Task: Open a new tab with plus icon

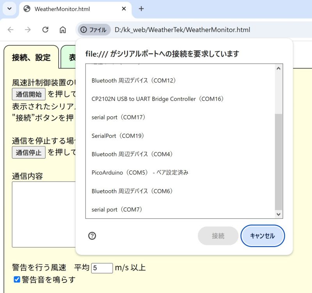Action: click(141, 9)
